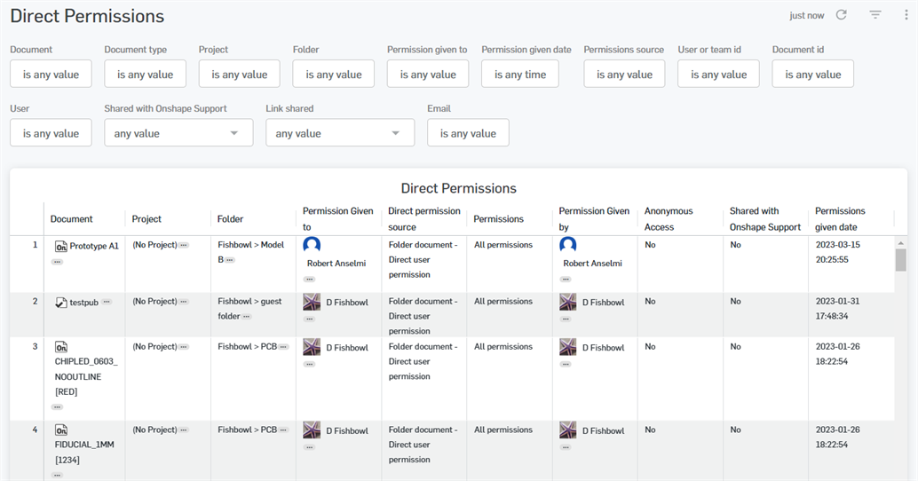The image size is (918, 481).
Task: Click the testpub document name
Action: pyautogui.click(x=83, y=303)
